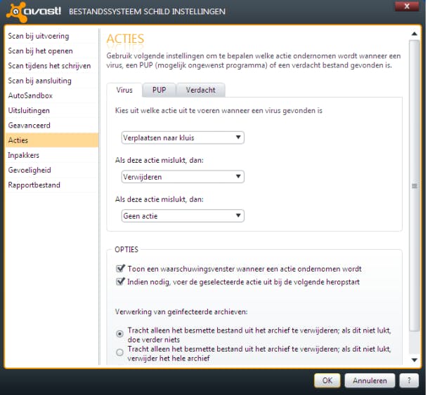Toggle Toon een waarschuwingsvenster checkbox

tap(120, 269)
